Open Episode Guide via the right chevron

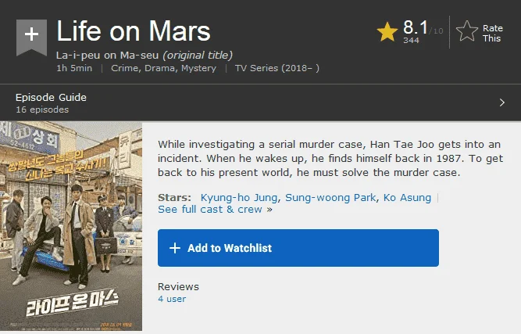(501, 102)
